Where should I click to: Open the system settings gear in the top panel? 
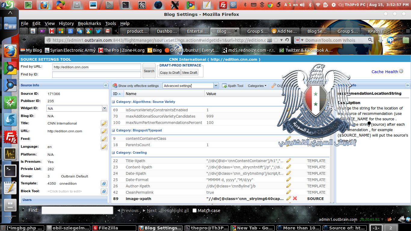(x=333, y=5)
